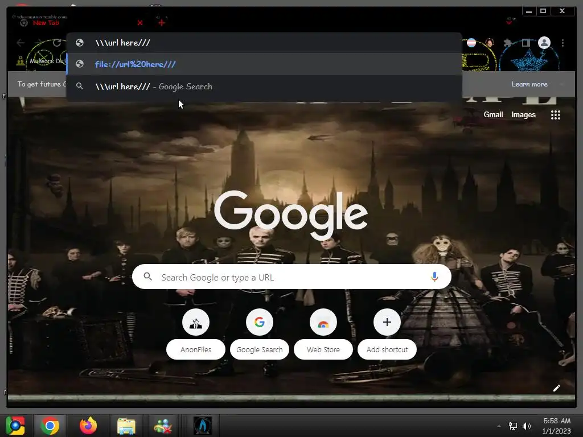
Task: Open the clock showing 5:58 AM
Action: 557,426
